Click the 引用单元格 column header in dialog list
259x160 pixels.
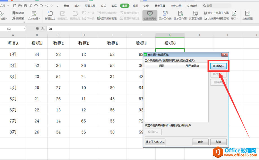[192, 66]
